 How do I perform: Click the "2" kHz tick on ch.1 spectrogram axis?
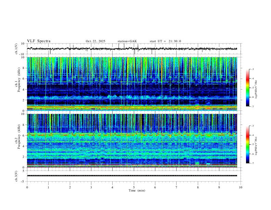[x=24, y=100]
